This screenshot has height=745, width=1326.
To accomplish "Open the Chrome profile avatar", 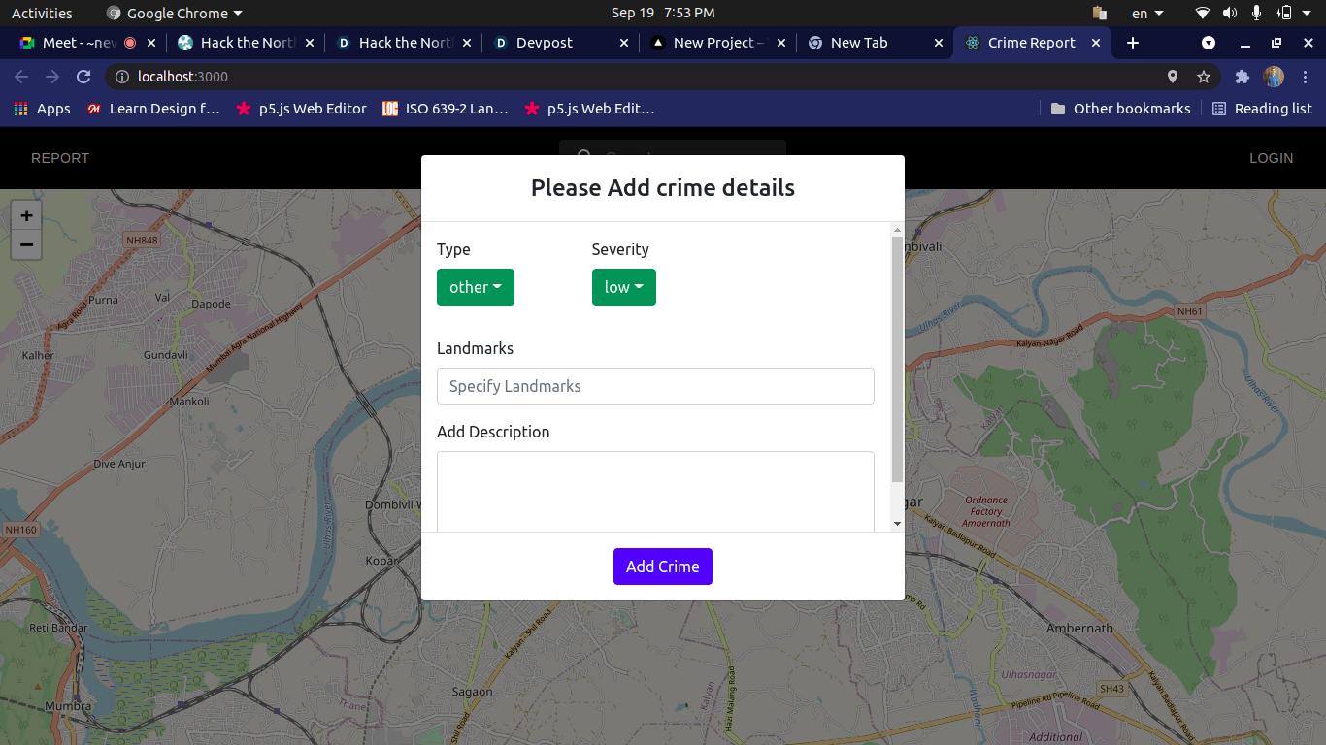I will (1274, 77).
